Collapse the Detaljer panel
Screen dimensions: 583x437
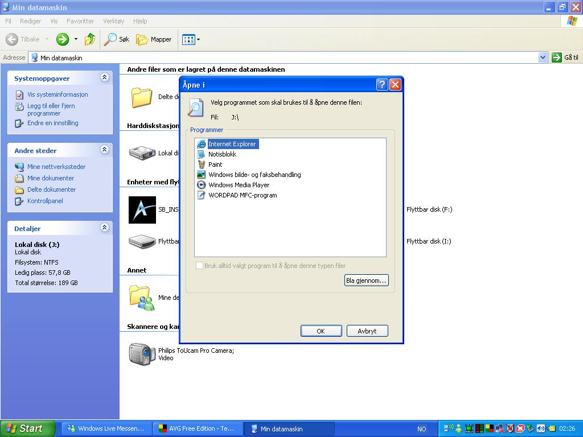[105, 228]
